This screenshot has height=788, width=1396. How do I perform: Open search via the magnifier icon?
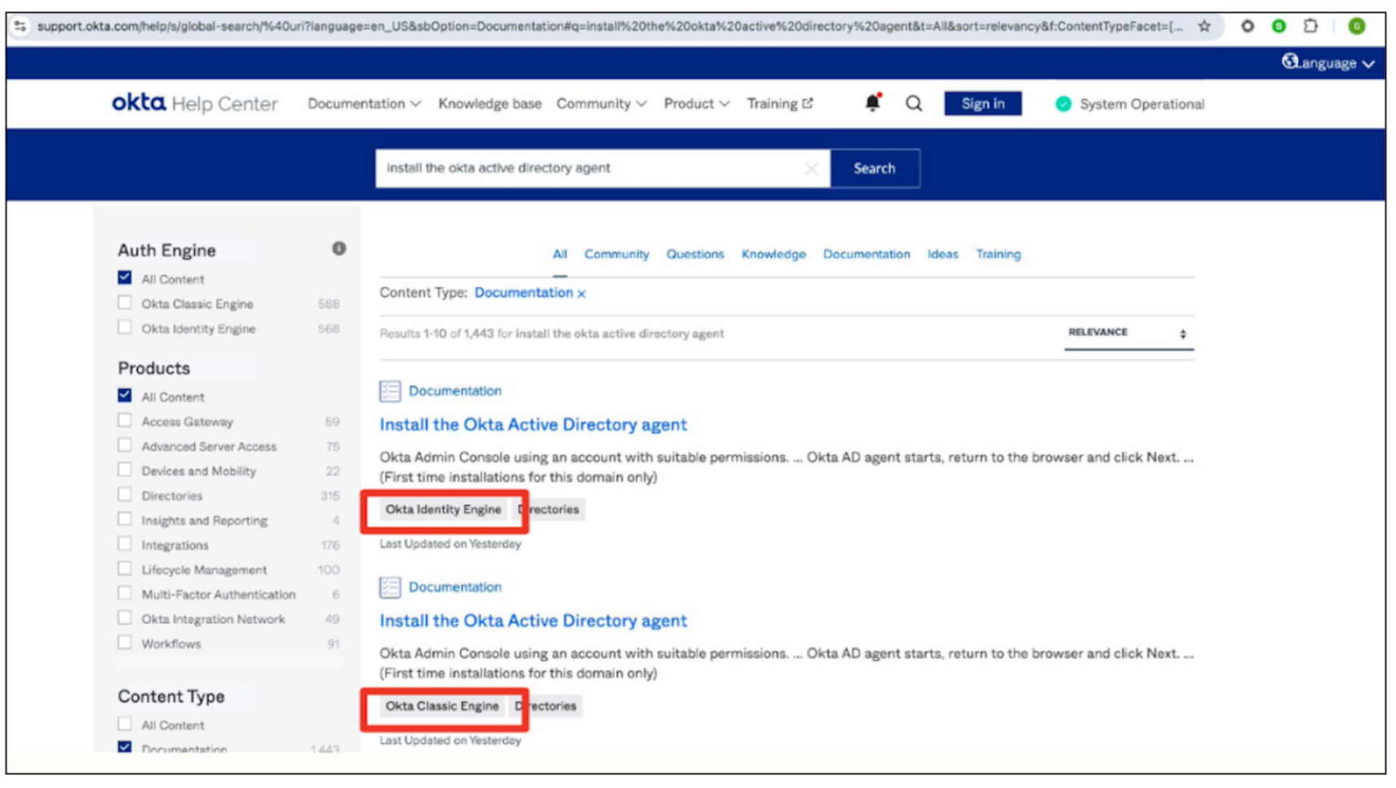click(x=914, y=104)
